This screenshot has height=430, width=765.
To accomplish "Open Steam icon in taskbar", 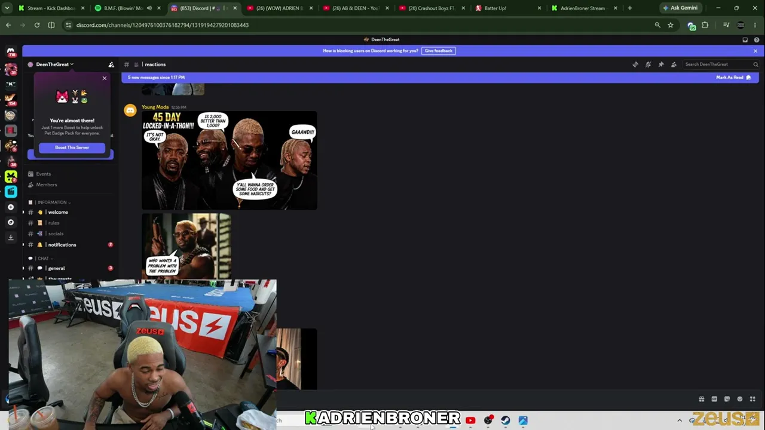I will (506, 420).
